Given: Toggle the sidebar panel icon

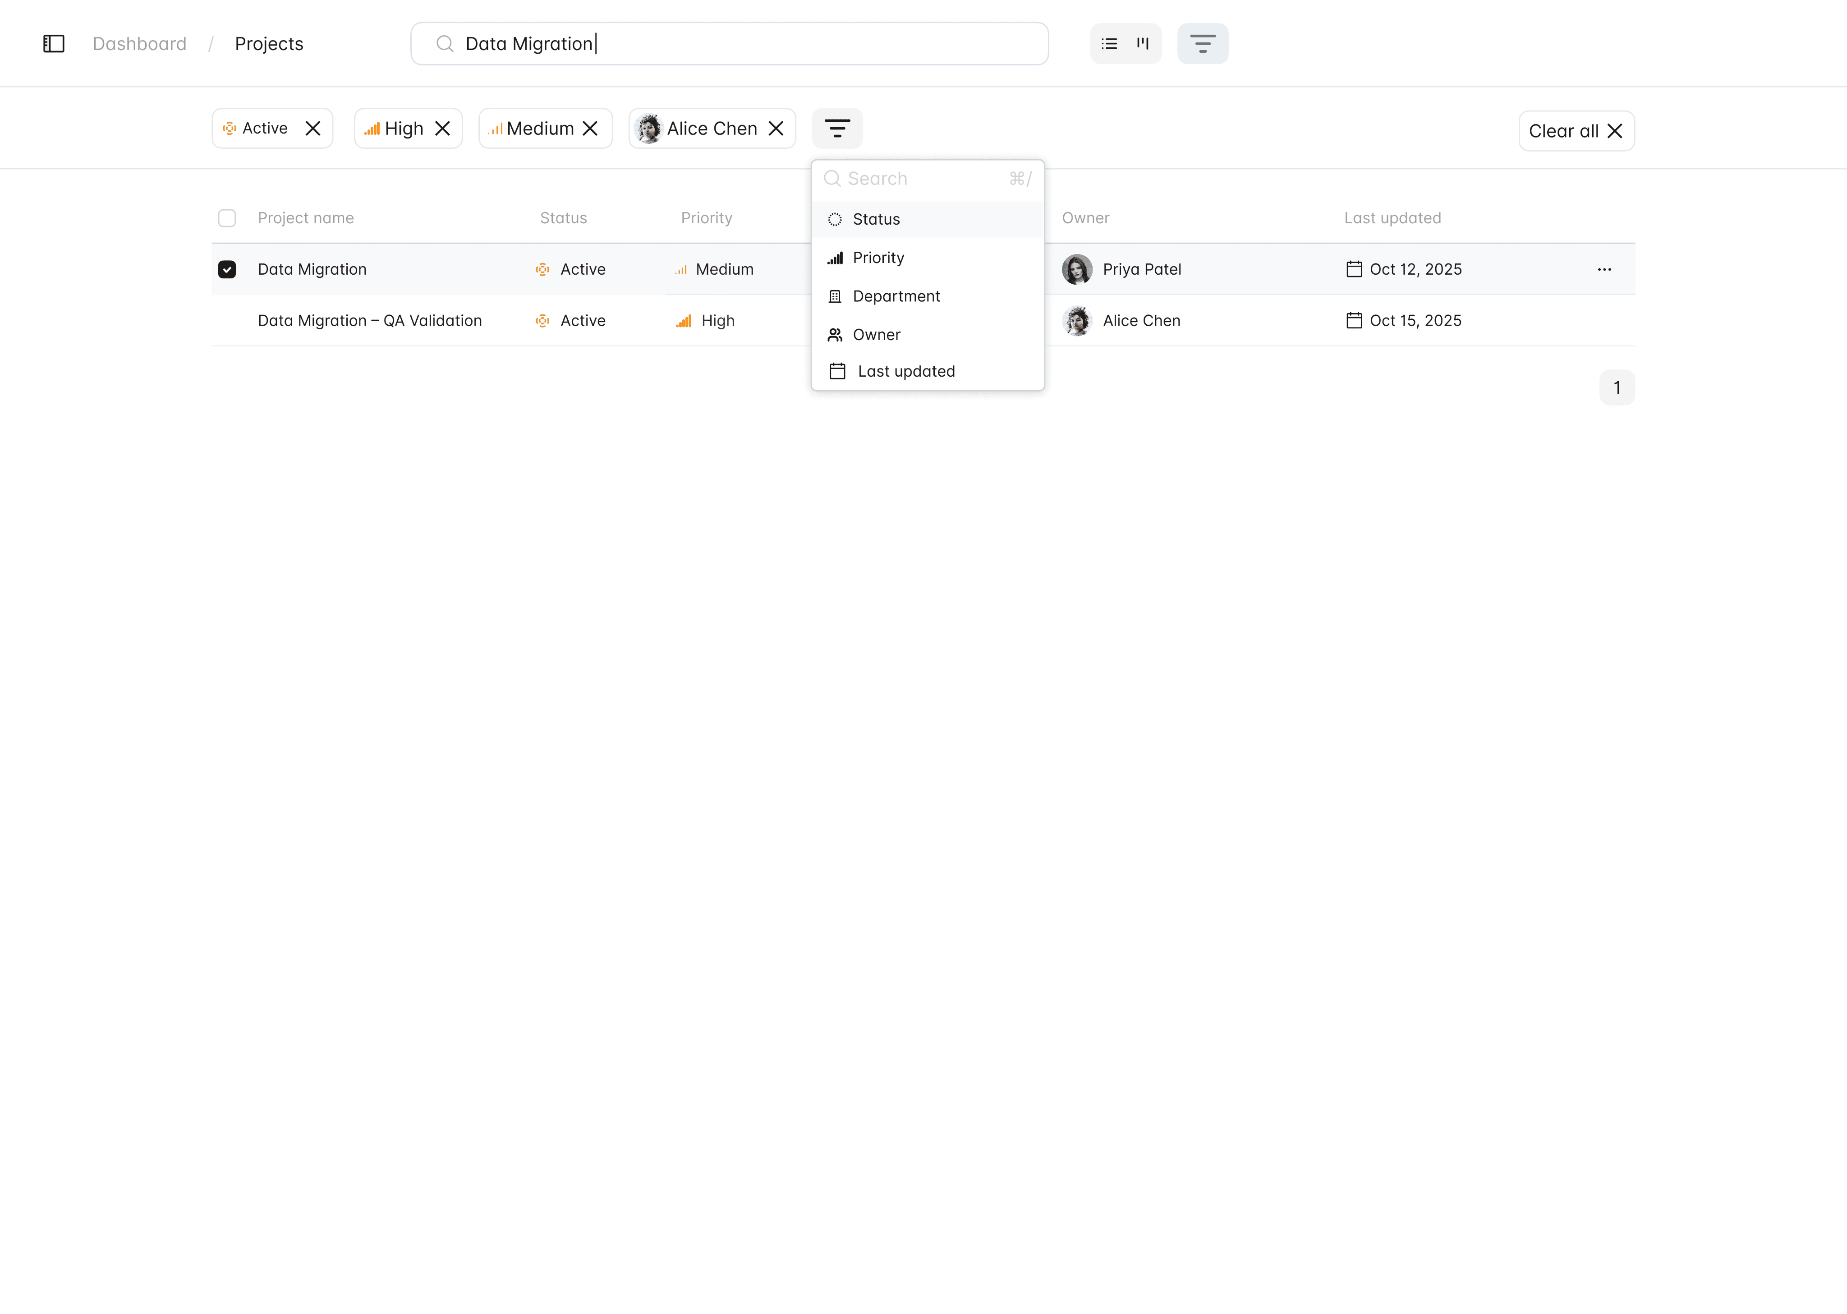Looking at the screenshot, I should [53, 44].
